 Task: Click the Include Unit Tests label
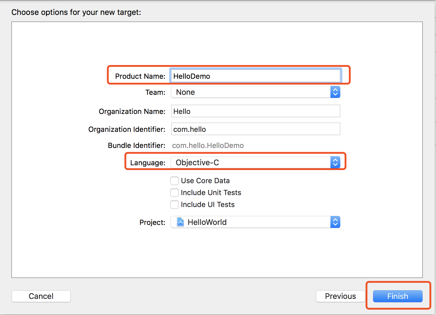pos(211,193)
